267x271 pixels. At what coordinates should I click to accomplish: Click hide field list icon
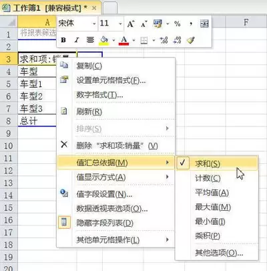pos(64,222)
